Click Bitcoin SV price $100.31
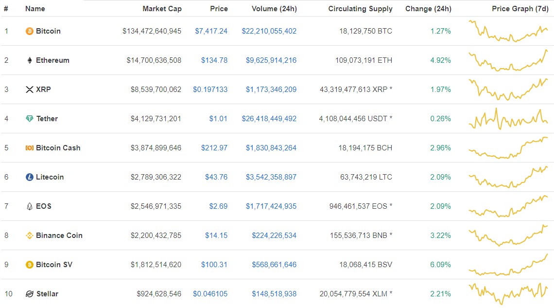Image resolution: width=554 pixels, height=308 pixels. click(x=214, y=265)
